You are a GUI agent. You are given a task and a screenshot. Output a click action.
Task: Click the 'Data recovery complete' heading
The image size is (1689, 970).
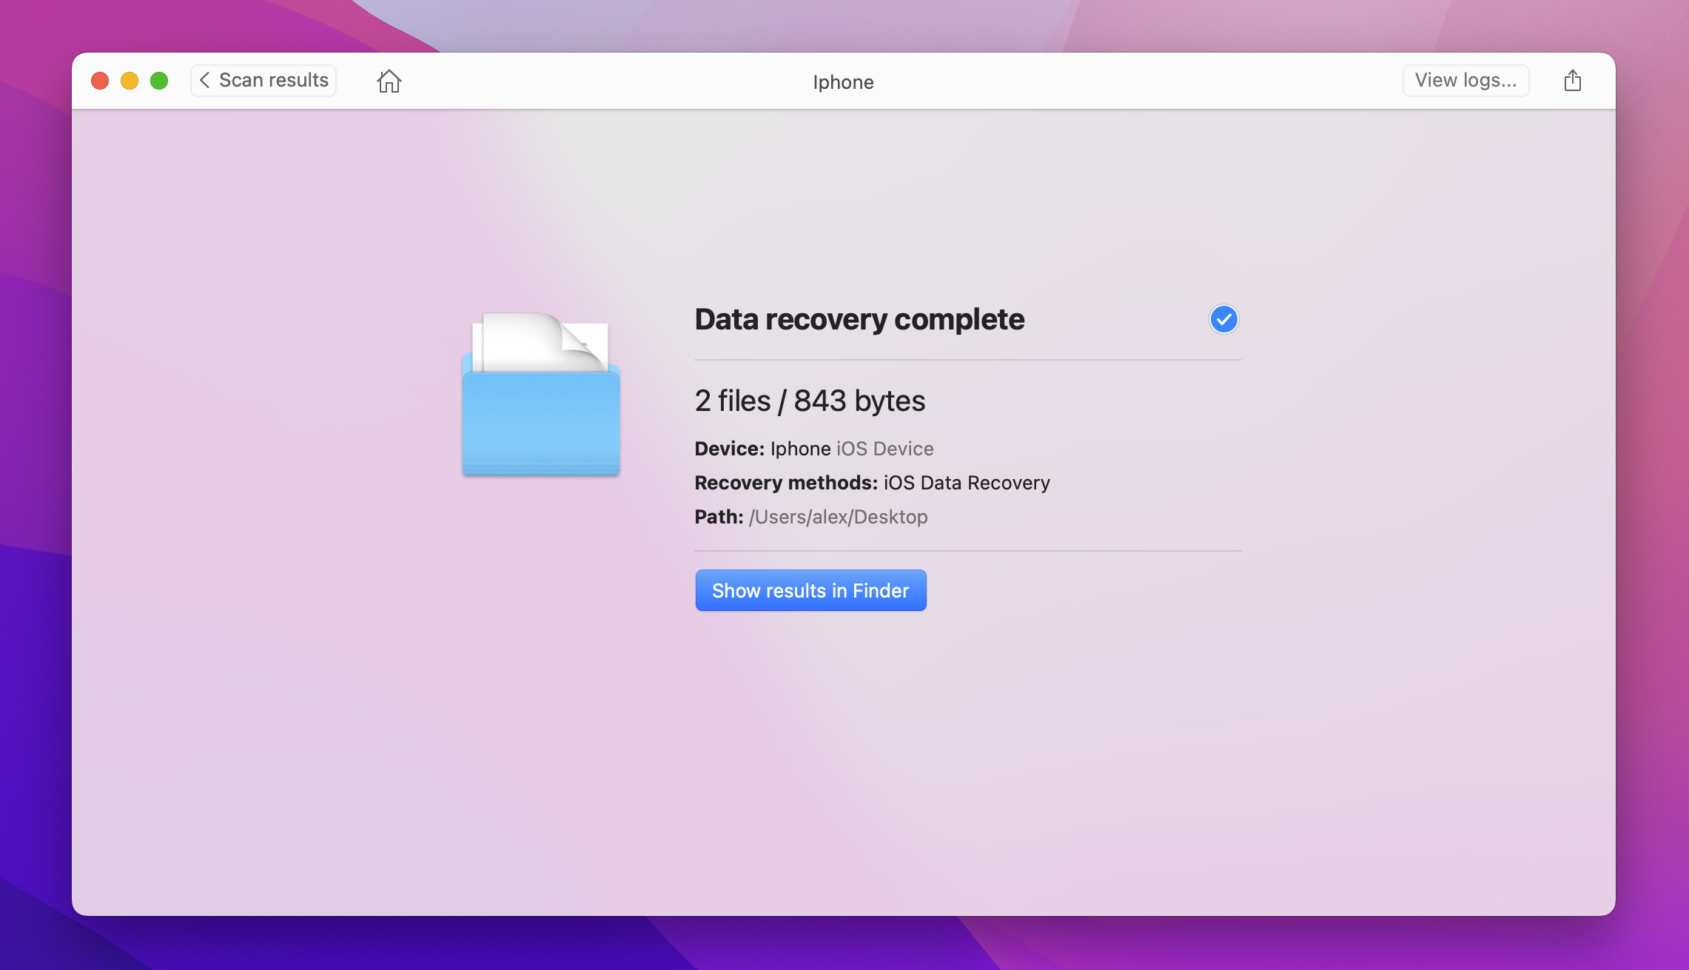coord(859,319)
